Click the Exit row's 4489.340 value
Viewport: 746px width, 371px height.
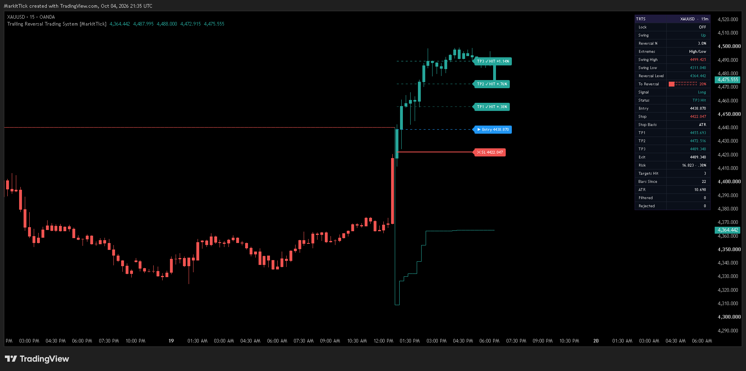[x=698, y=157]
